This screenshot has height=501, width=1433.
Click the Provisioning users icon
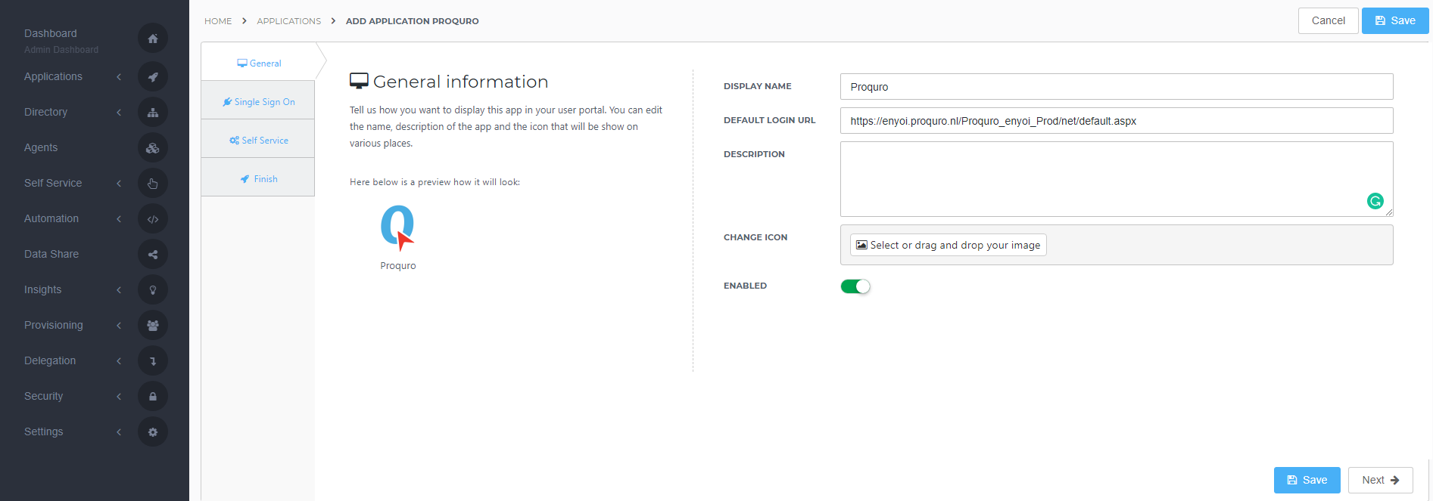(x=153, y=325)
